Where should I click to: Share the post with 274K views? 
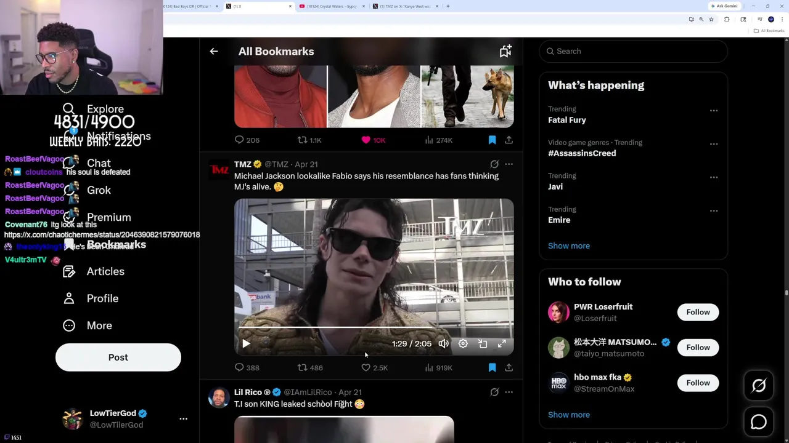[509, 140]
